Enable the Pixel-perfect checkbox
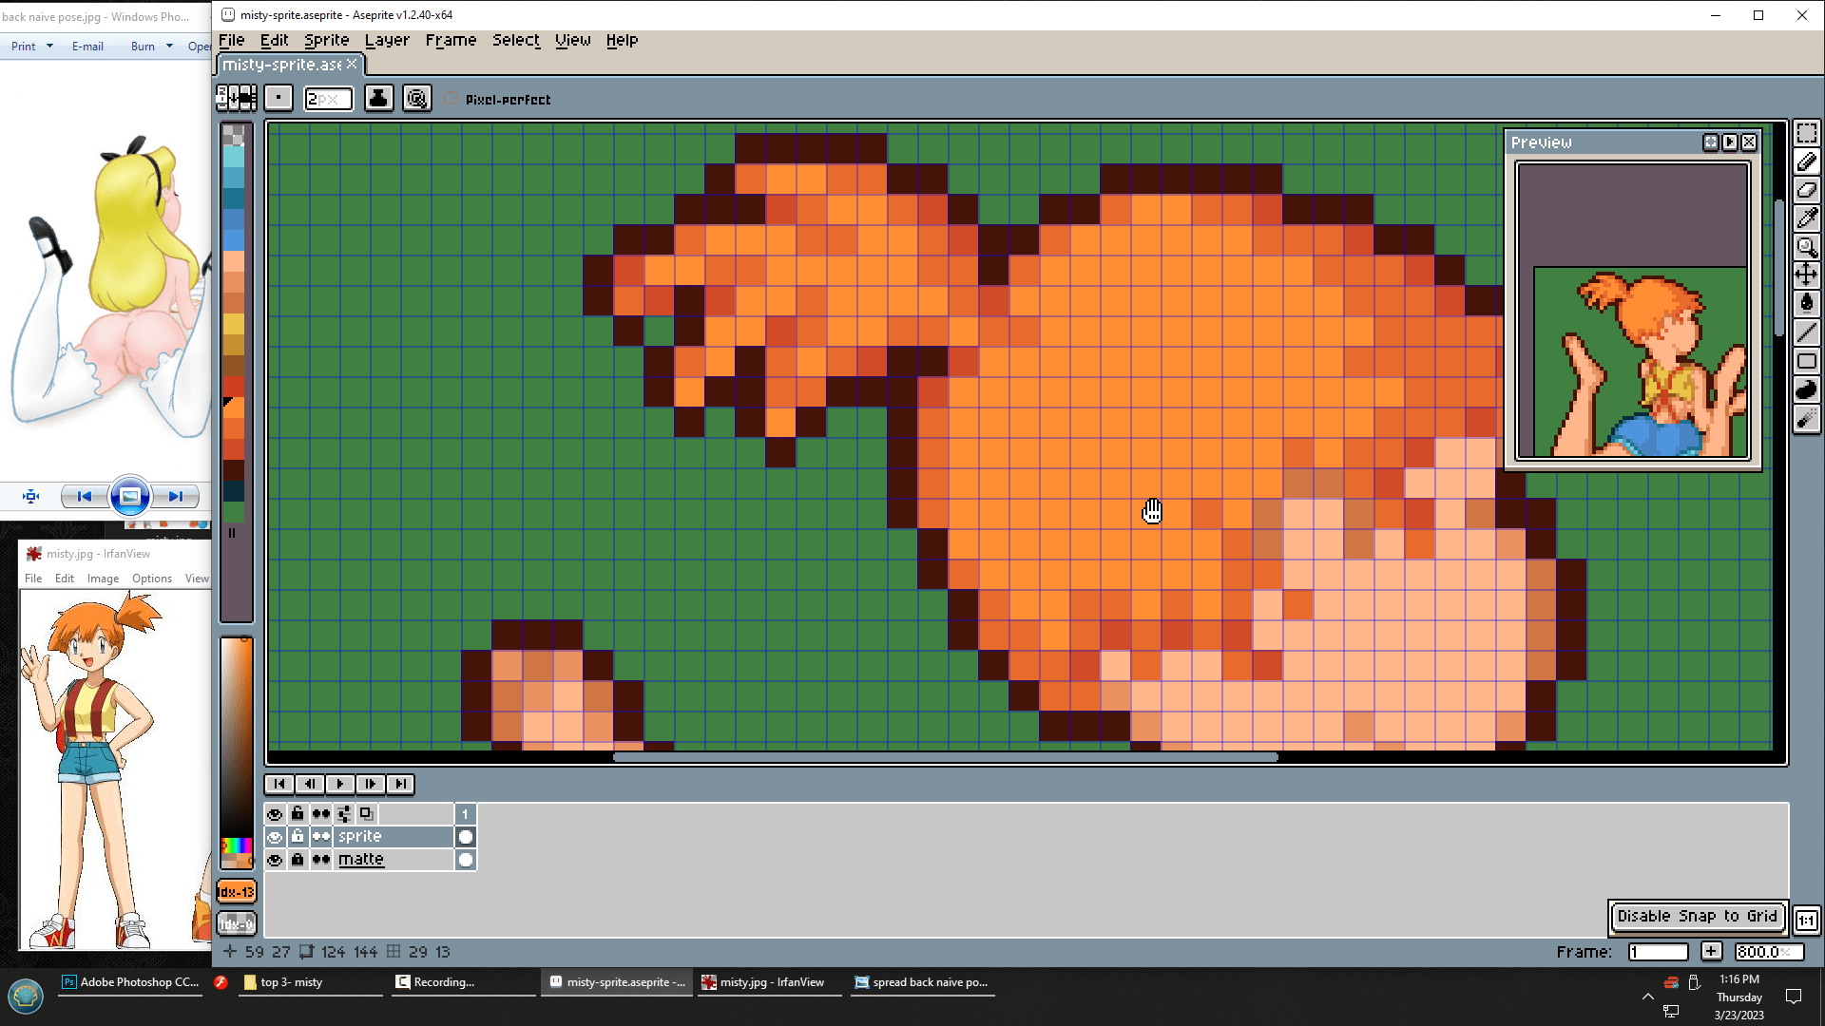Screen dimensions: 1825x1026 (451, 99)
